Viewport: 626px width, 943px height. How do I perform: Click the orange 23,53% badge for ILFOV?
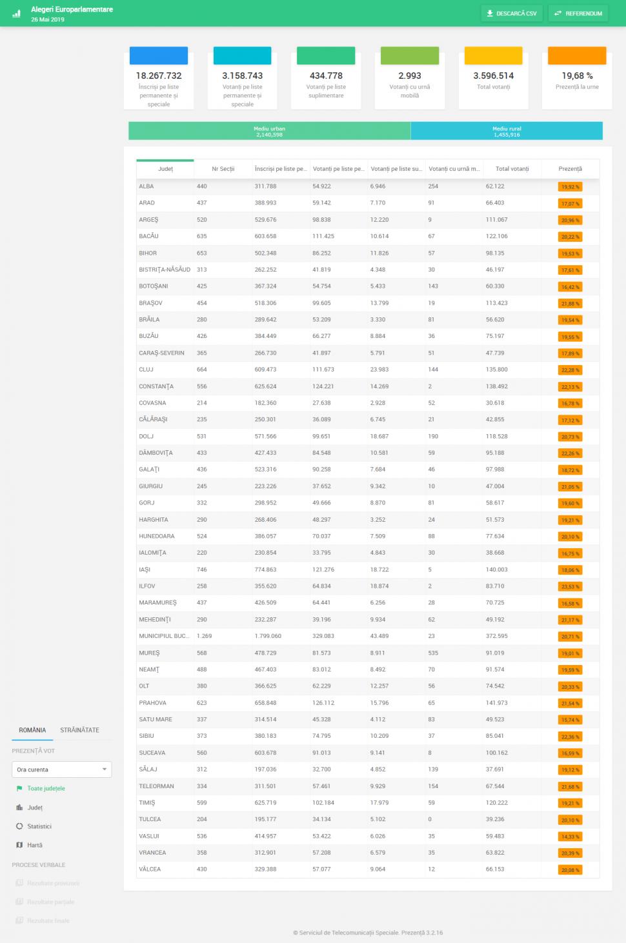570,586
